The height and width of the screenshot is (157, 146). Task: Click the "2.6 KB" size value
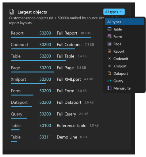click(89, 102)
